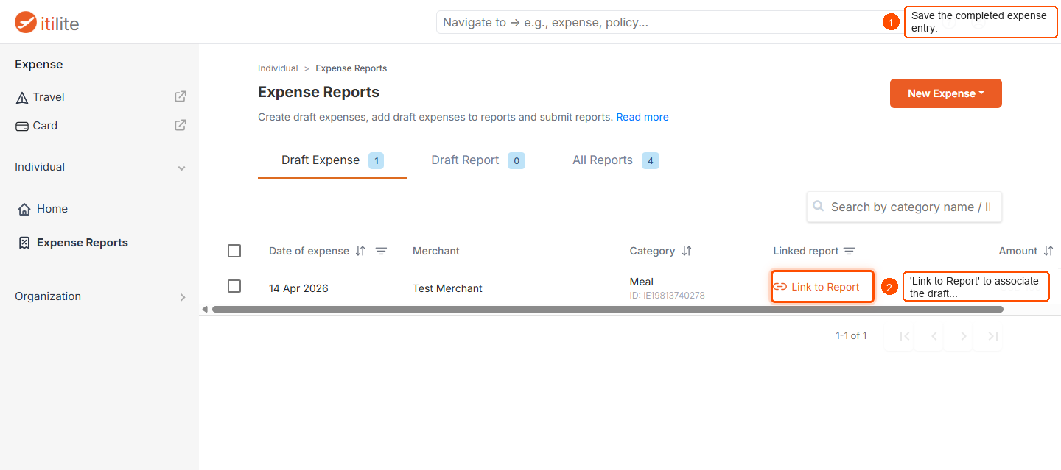Check the Test Merchant expense row

tap(234, 286)
